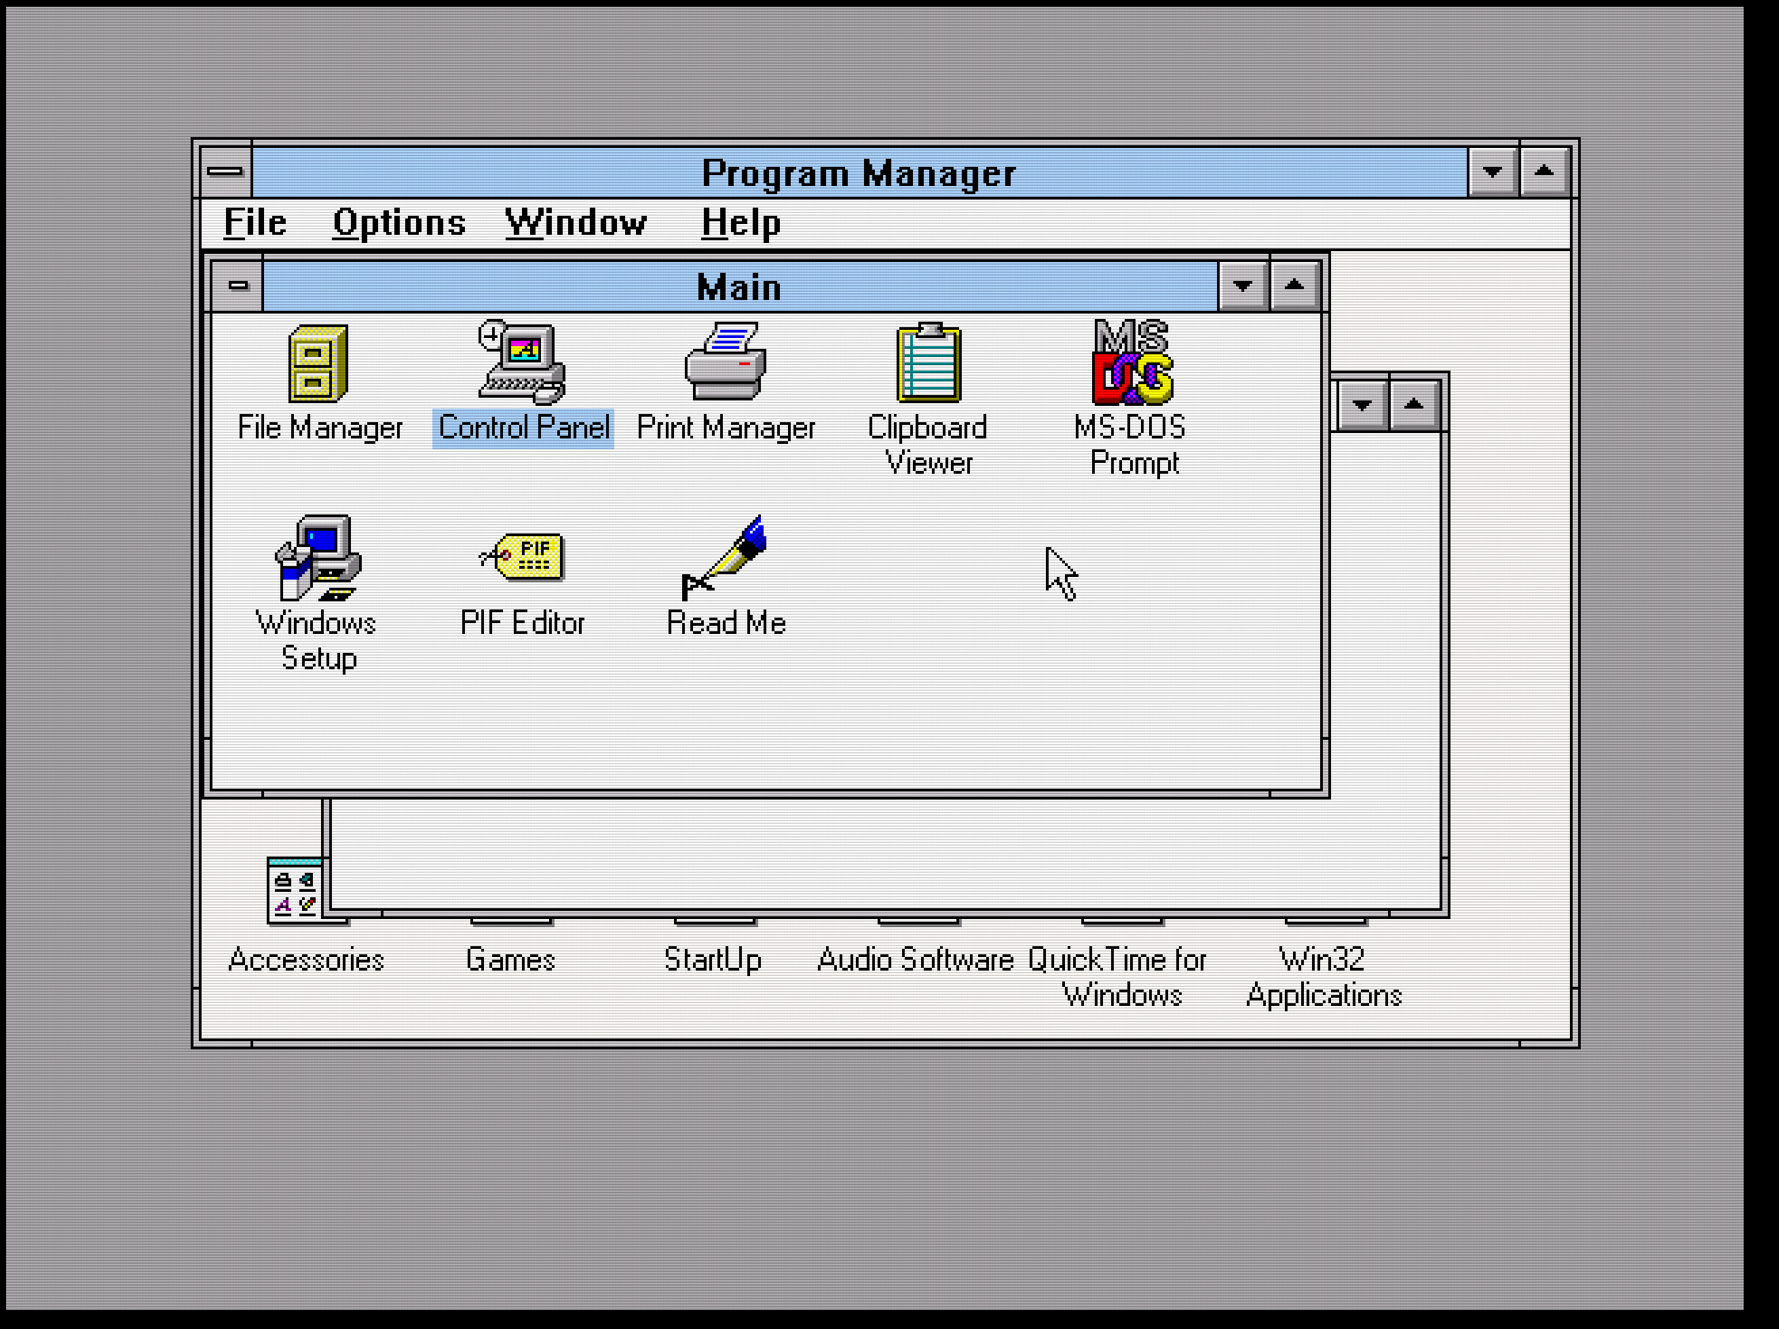
Task: Launch Control Panel from the Main group
Action: [521, 370]
